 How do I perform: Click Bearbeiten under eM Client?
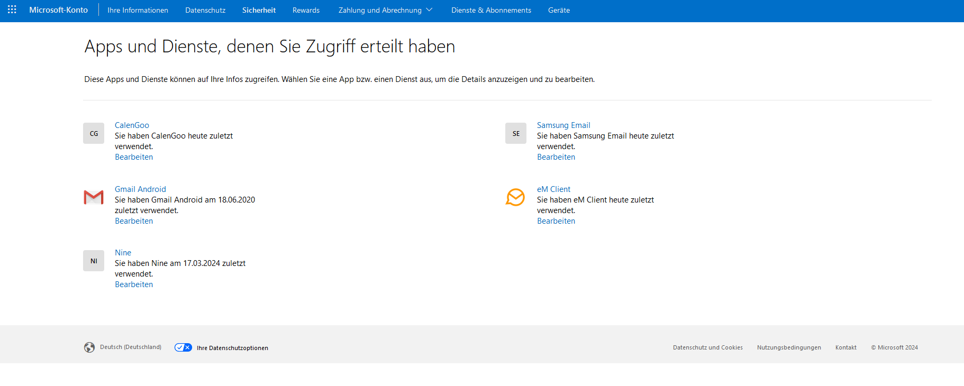coord(556,221)
